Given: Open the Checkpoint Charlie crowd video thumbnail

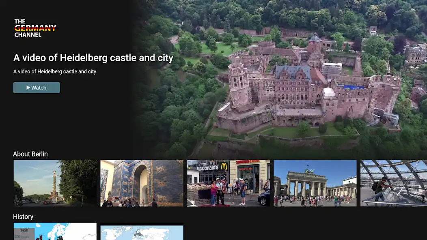Looking at the screenshot, I should coord(228,183).
